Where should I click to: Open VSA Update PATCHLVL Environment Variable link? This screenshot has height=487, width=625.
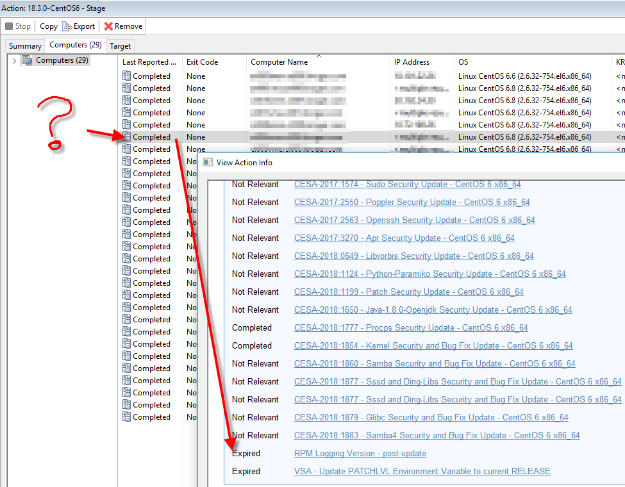(422, 471)
